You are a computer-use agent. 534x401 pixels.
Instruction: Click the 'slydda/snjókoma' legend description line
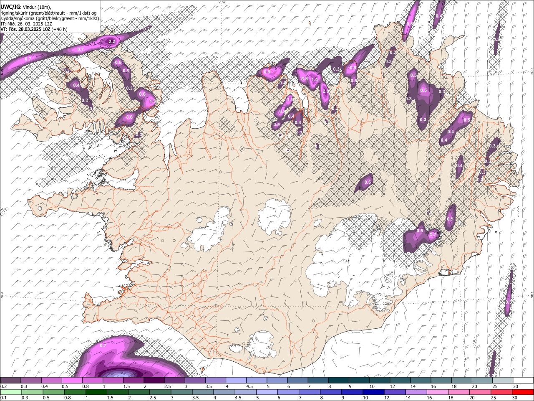tap(50, 18)
